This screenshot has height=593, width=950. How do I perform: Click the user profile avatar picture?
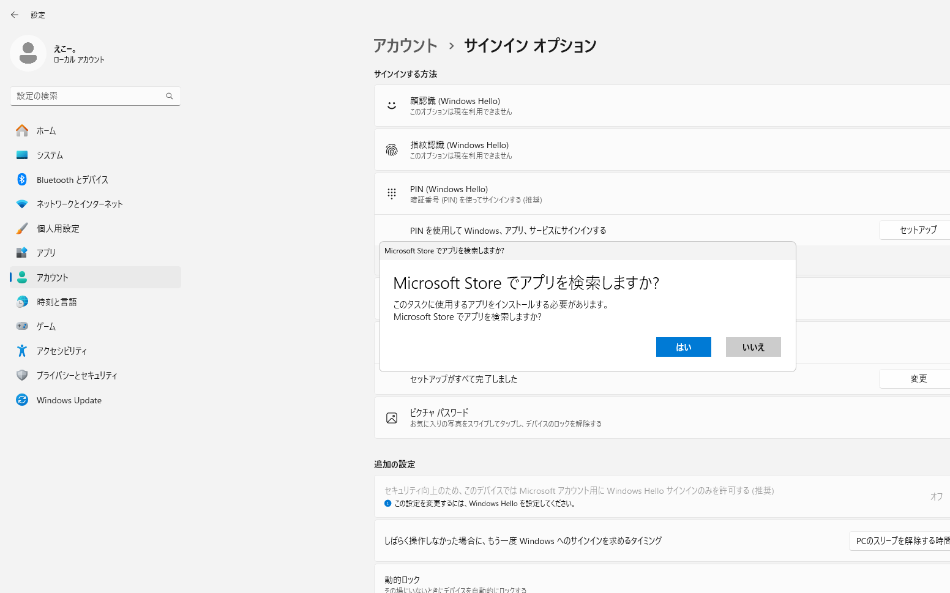coord(28,53)
